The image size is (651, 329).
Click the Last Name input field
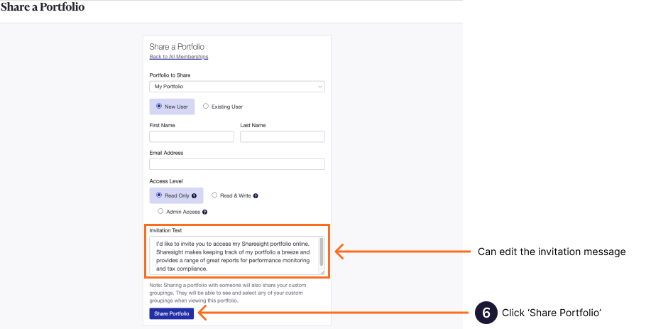(283, 136)
